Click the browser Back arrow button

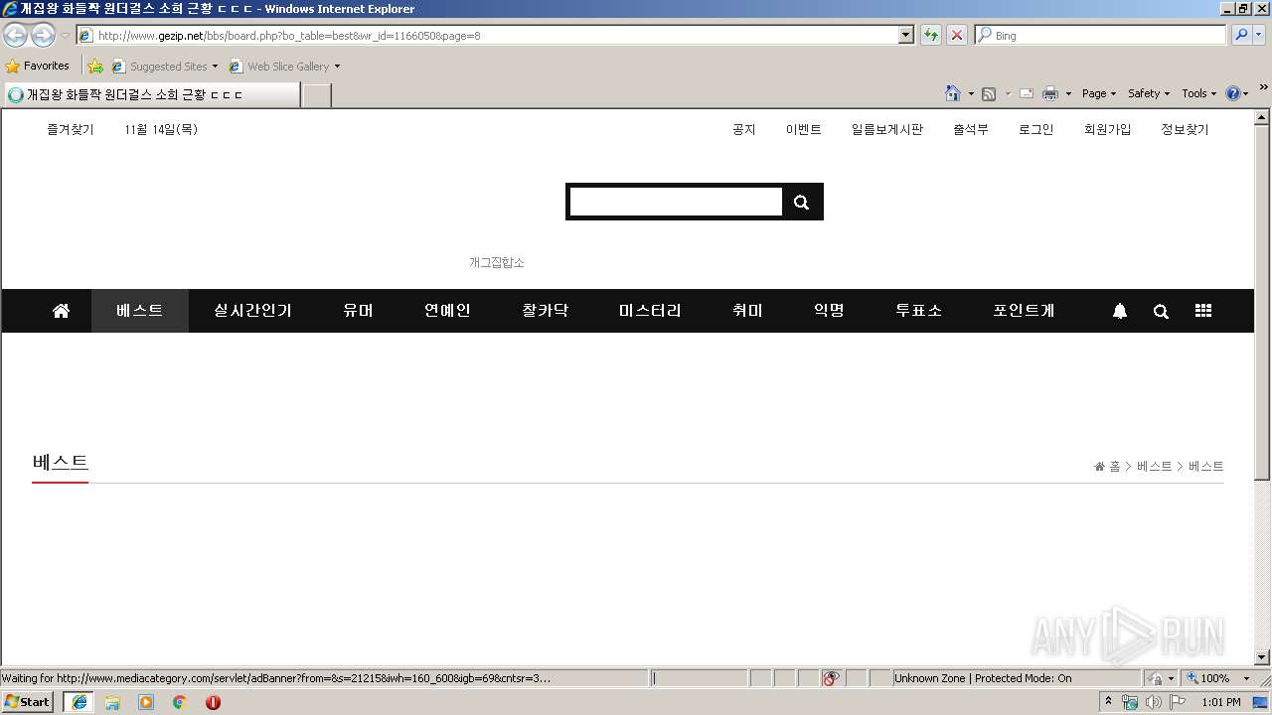(15, 36)
